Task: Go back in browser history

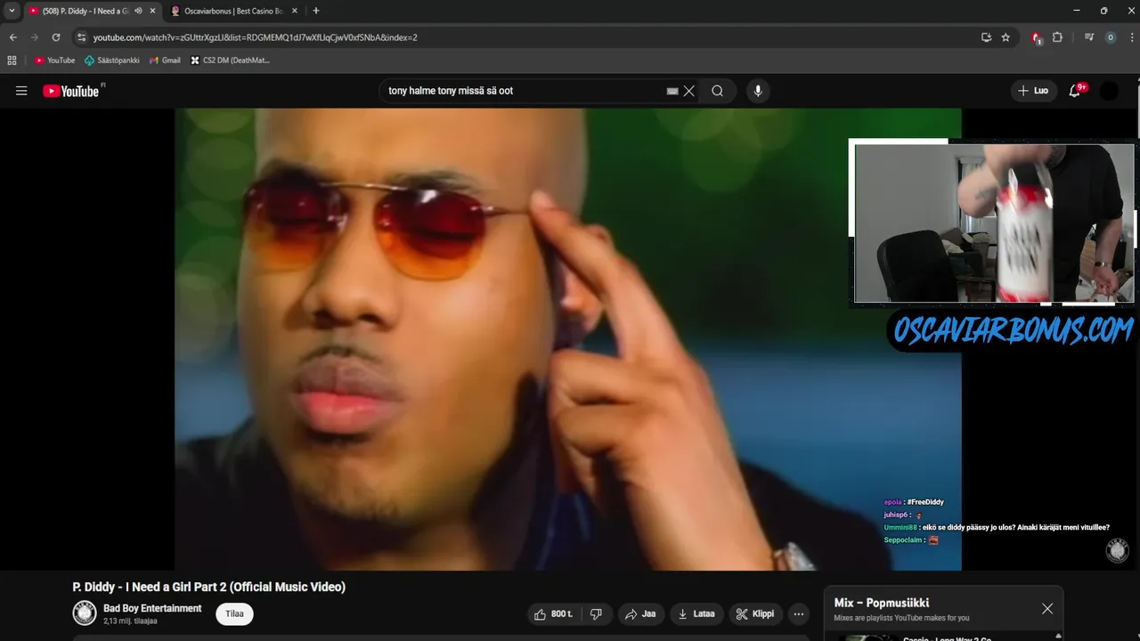Action: coord(12,37)
